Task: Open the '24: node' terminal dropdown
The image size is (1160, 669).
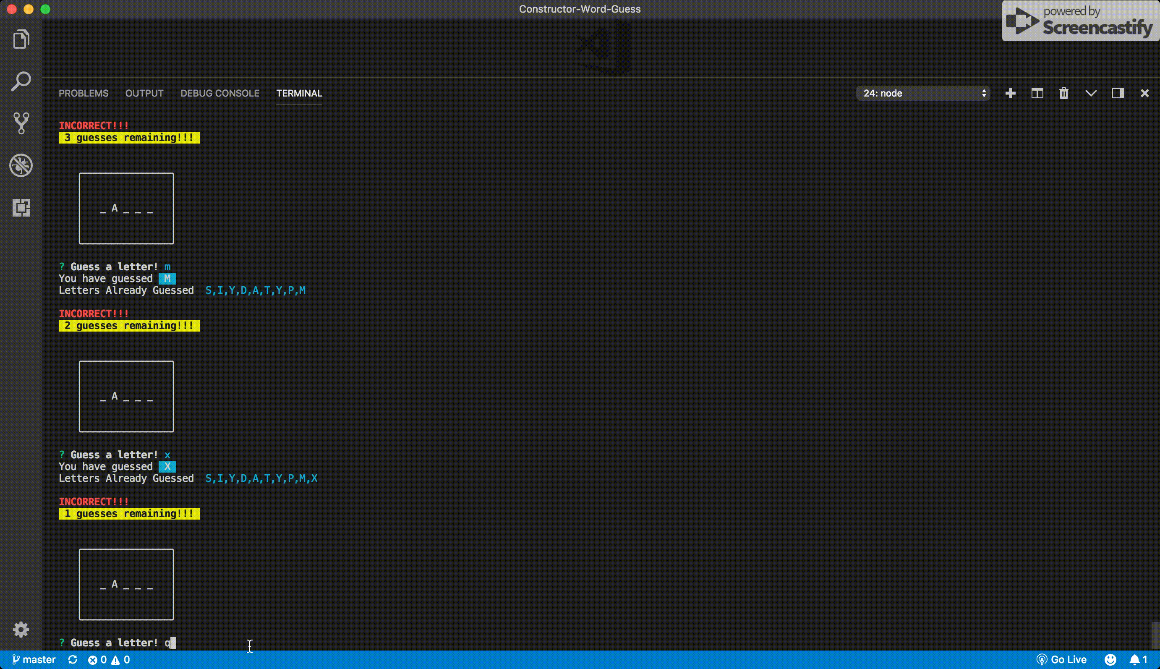Action: pyautogui.click(x=922, y=93)
